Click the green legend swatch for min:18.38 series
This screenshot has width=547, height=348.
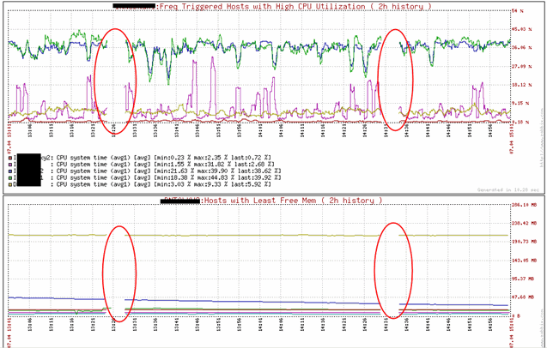pos(9,177)
